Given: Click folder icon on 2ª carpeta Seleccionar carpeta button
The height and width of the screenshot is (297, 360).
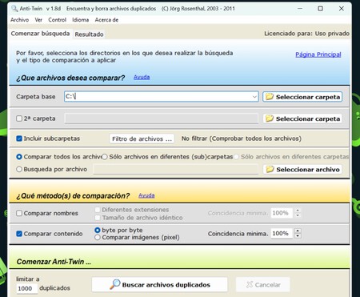Looking at the screenshot, I should pos(270,118).
